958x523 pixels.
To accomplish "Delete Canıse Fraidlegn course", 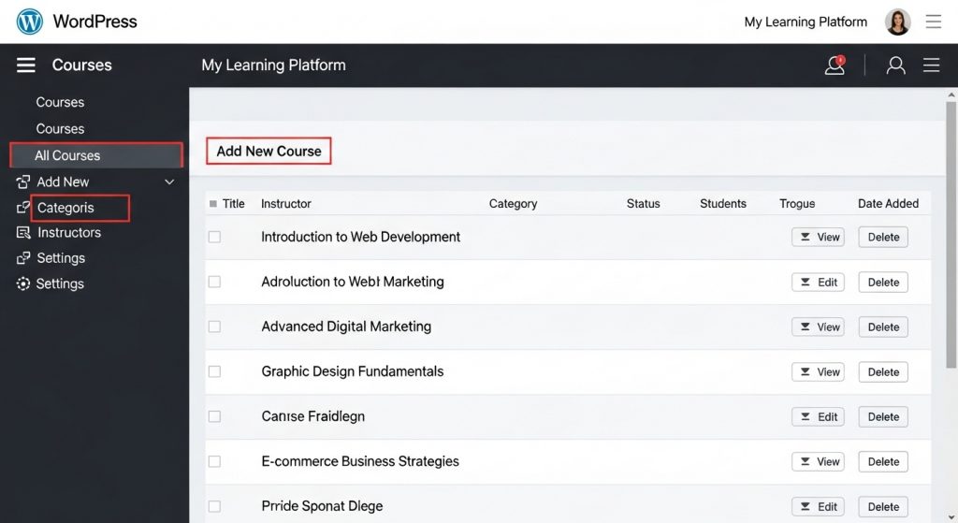I will [883, 416].
